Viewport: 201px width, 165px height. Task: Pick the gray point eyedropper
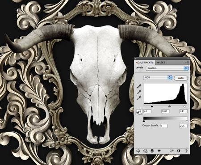(139, 92)
